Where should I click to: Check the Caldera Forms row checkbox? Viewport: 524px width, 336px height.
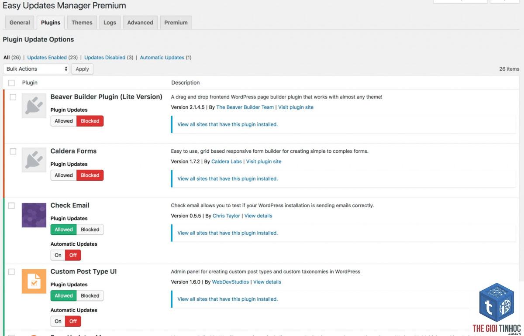point(13,151)
